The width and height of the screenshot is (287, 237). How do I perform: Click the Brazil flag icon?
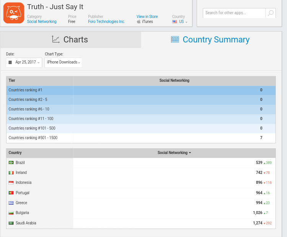(x=11, y=163)
